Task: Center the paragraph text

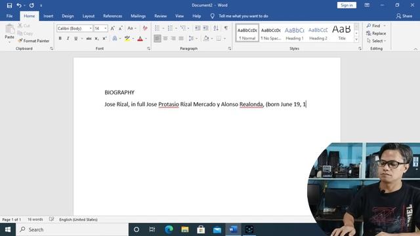Action: pyautogui.click(x=165, y=39)
